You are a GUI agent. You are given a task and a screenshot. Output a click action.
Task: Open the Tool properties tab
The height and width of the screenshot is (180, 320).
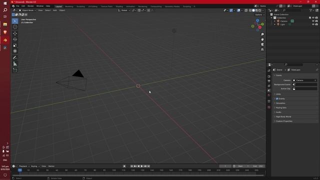(269, 70)
